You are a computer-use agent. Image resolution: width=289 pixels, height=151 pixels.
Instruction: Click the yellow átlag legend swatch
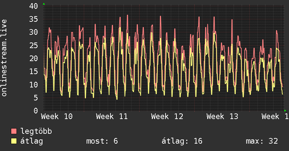pyautogui.click(x=14, y=141)
